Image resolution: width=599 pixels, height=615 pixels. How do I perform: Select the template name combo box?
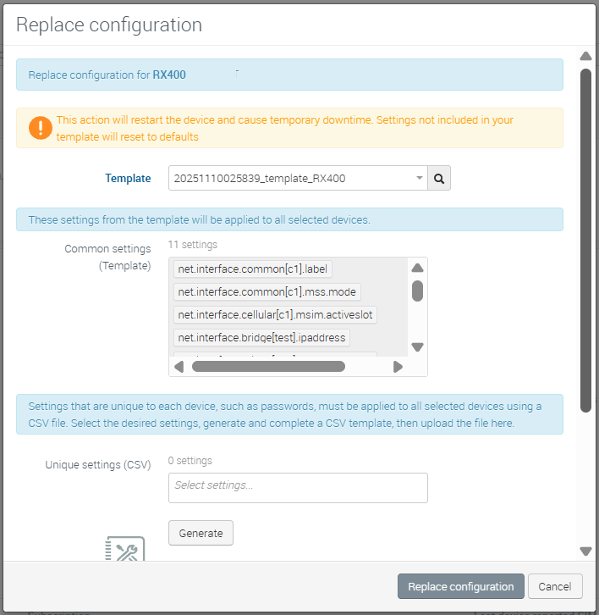291,179
